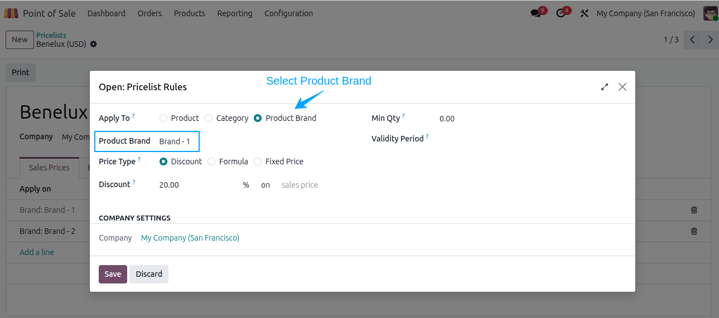Open the Point of Sale app icon
Screen dimensions: 719x318
click(x=11, y=13)
